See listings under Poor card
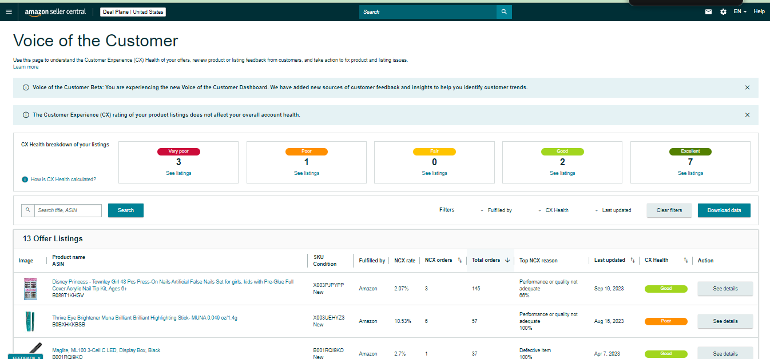Screen dimensions: 770x359 (307, 173)
